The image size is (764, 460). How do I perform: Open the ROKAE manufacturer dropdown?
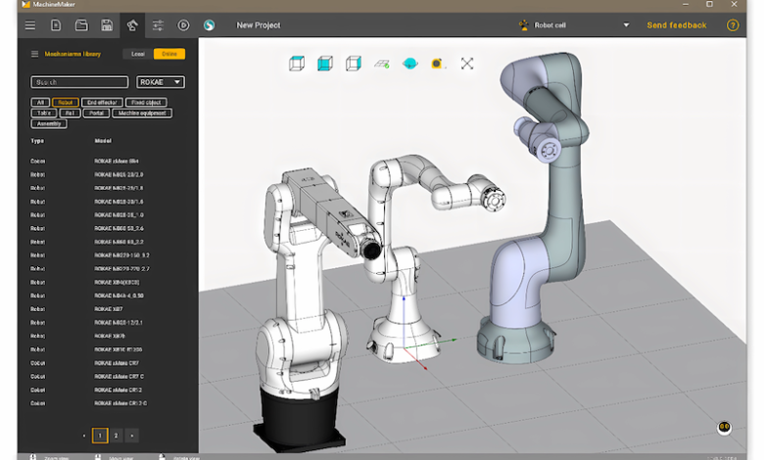click(x=161, y=82)
